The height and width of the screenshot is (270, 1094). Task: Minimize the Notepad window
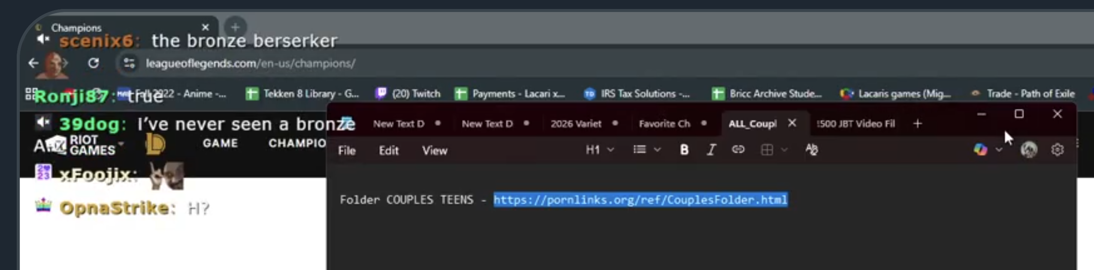pos(981,114)
